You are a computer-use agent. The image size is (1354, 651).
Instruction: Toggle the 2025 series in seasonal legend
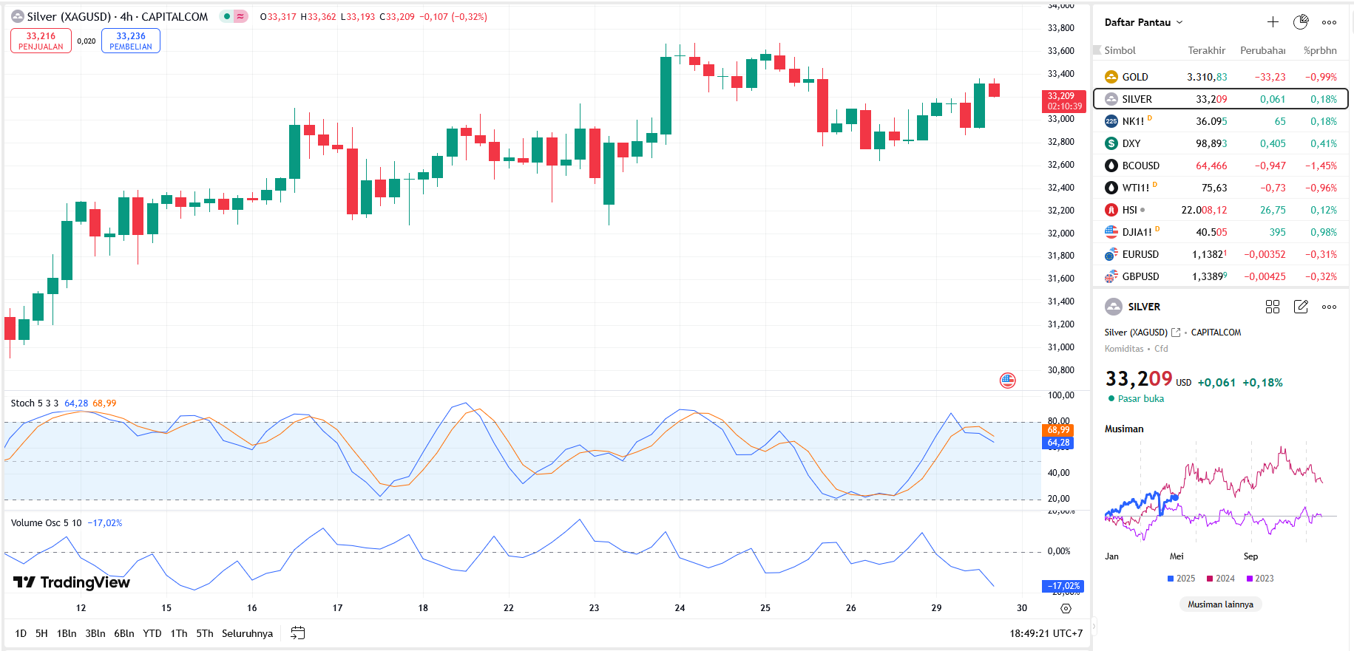point(1181,579)
